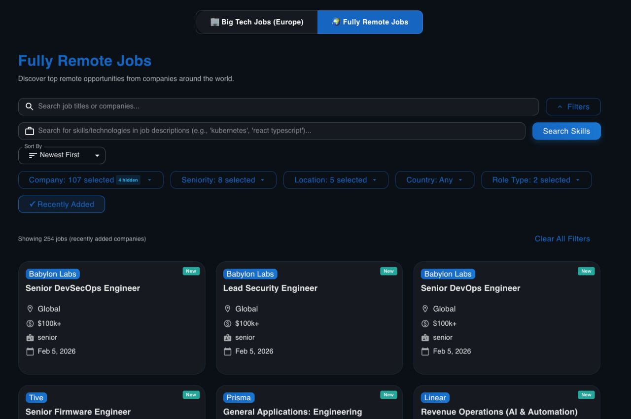Click the Fully Remote Jobs page heading
This screenshot has height=419, width=631.
click(x=85, y=61)
